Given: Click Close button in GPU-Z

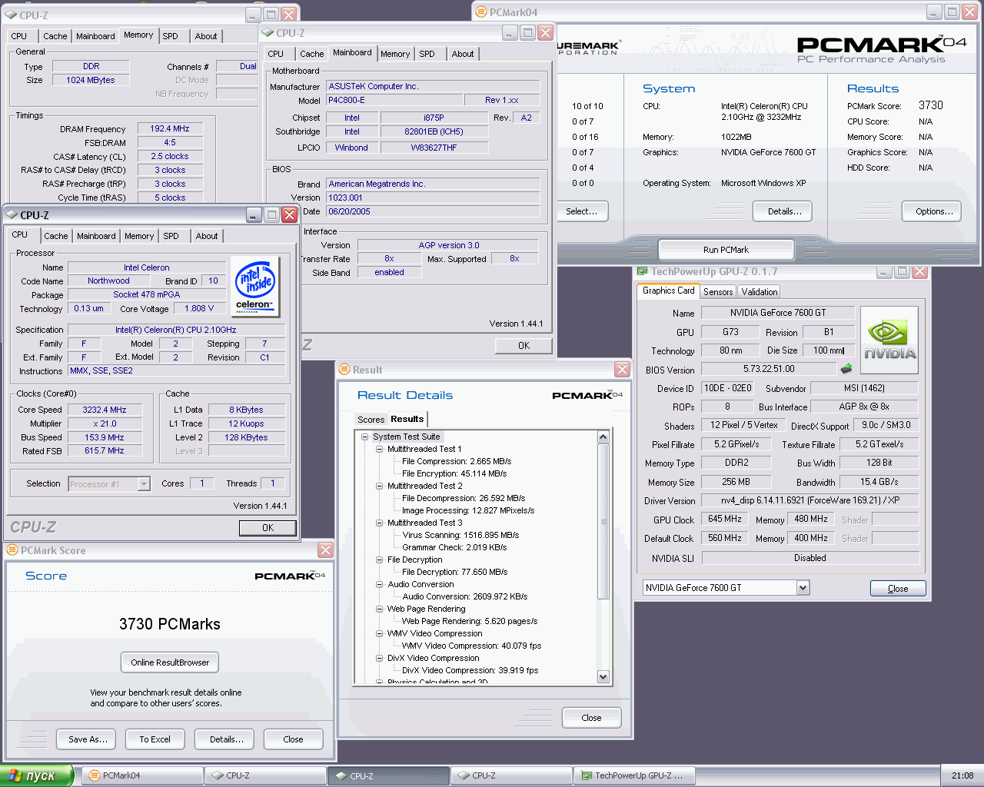Looking at the screenshot, I should tap(898, 589).
